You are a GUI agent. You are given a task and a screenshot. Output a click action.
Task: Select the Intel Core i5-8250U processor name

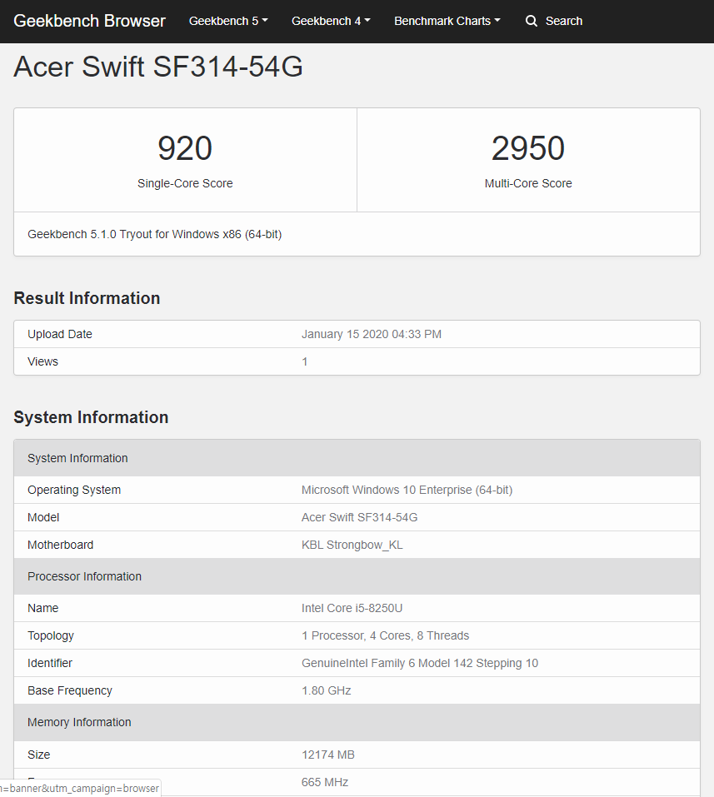[x=352, y=609]
